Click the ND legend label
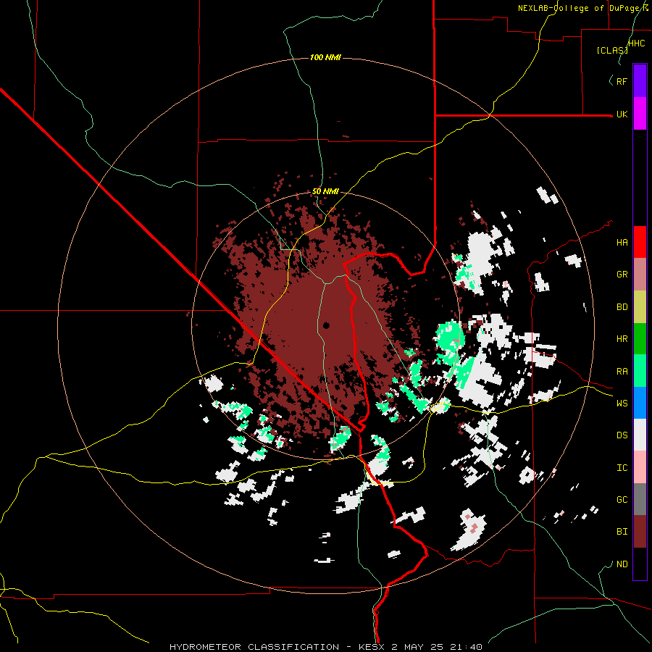Screen dimensions: 652x652 tap(622, 564)
